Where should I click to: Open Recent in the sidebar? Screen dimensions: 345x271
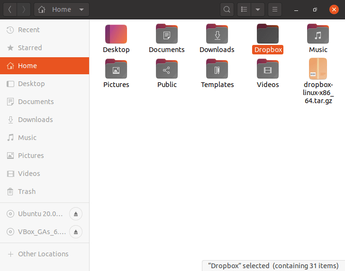[x=45, y=30]
